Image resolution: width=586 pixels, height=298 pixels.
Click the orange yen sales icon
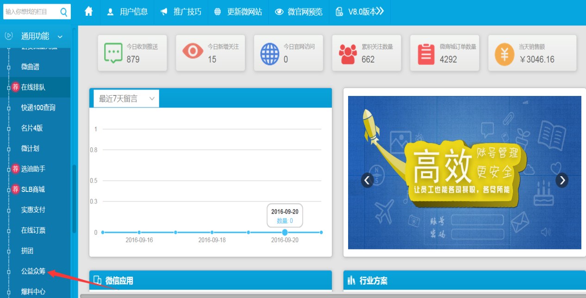[x=504, y=54]
